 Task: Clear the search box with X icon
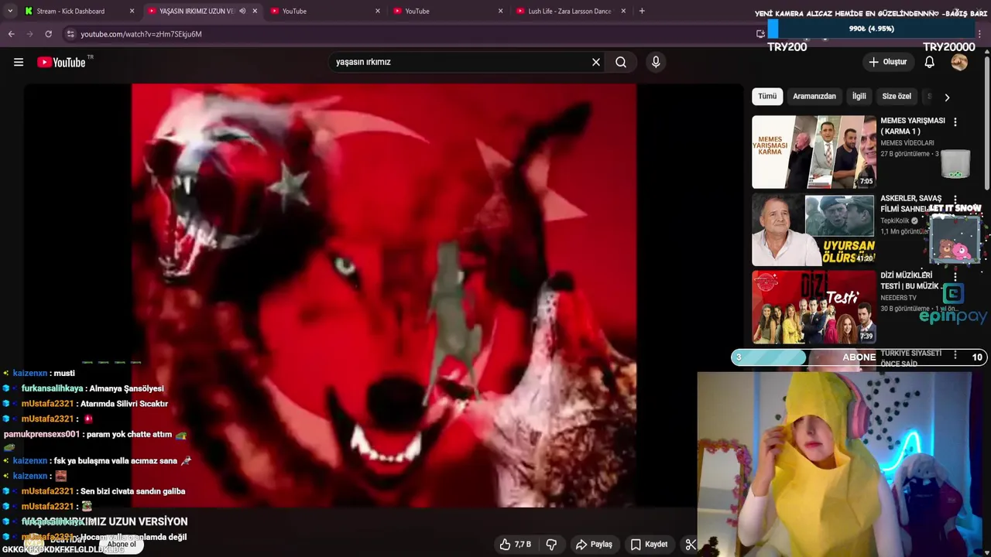pyautogui.click(x=596, y=62)
